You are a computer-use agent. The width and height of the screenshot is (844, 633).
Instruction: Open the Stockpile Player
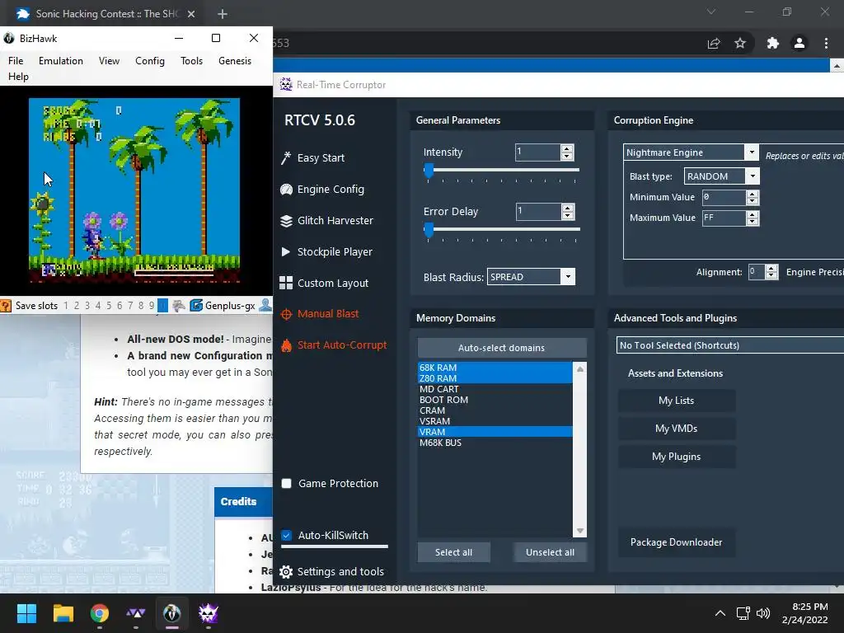[x=326, y=251]
